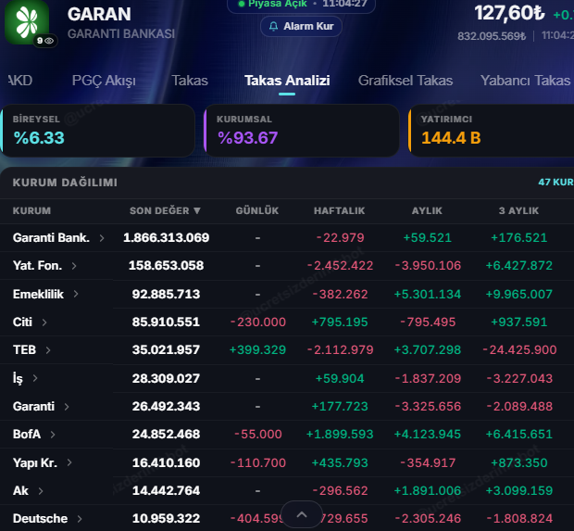The height and width of the screenshot is (531, 574).
Task: Click the collapse-up arrow button at bottom
Action: click(302, 514)
